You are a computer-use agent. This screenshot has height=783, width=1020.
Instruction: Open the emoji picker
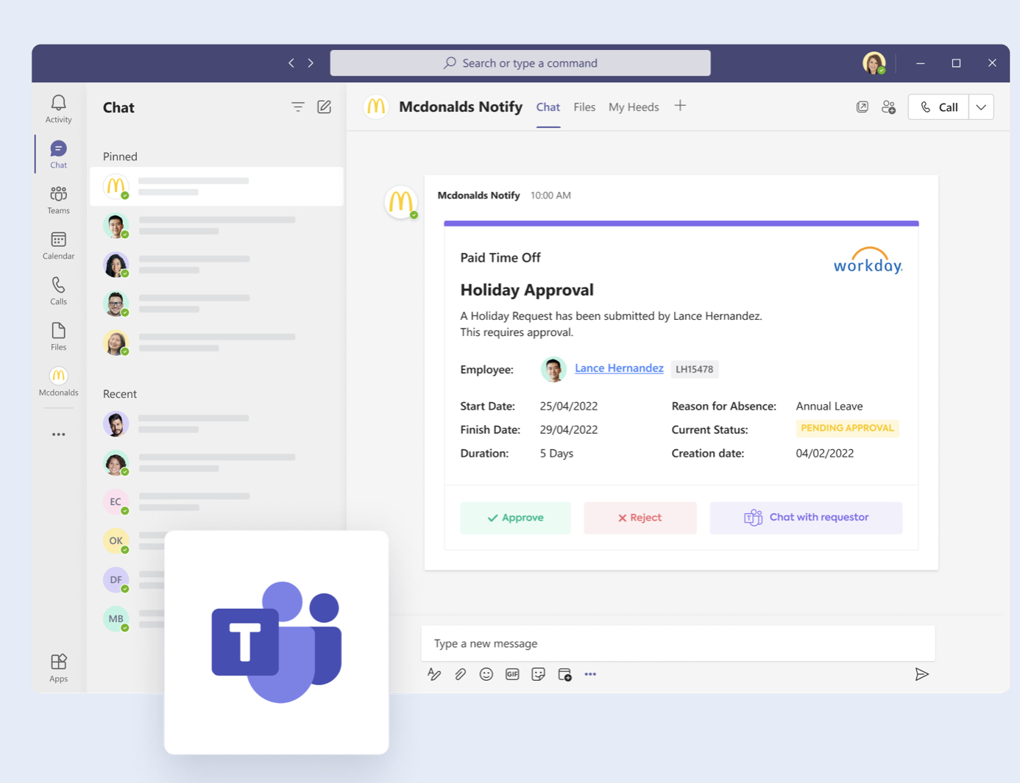point(486,674)
